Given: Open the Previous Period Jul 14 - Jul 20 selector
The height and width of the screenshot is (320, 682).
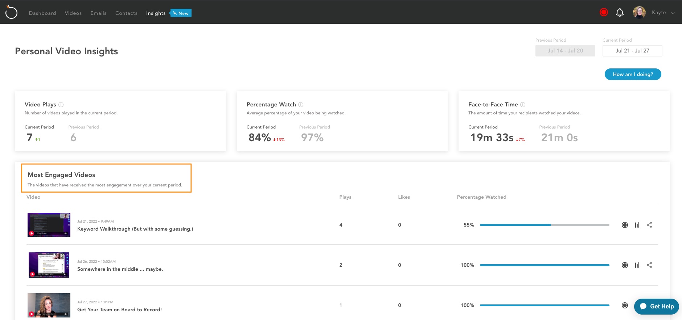Looking at the screenshot, I should pyautogui.click(x=565, y=51).
